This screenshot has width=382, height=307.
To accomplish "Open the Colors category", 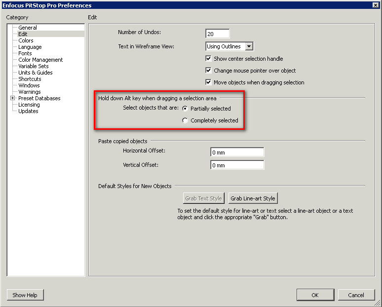I will [26, 40].
